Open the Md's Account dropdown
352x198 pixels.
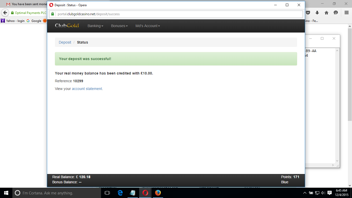pyautogui.click(x=148, y=26)
